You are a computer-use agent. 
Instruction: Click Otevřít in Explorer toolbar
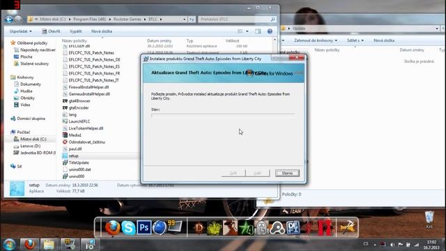[x=51, y=31]
